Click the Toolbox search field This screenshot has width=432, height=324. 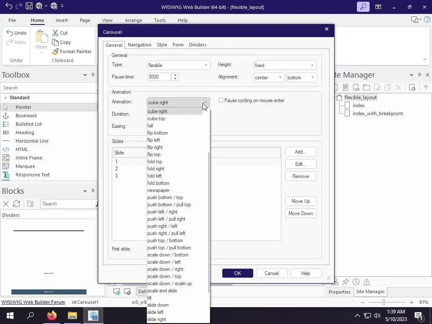point(49,88)
